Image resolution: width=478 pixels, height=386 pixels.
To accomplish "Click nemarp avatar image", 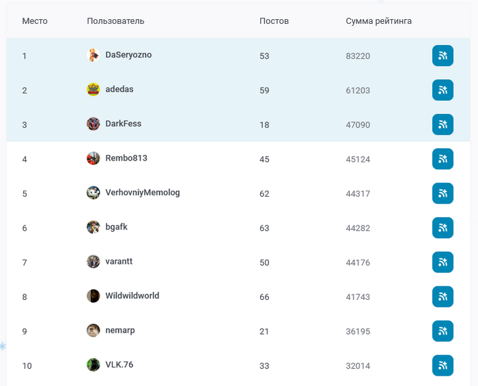I will [94, 331].
